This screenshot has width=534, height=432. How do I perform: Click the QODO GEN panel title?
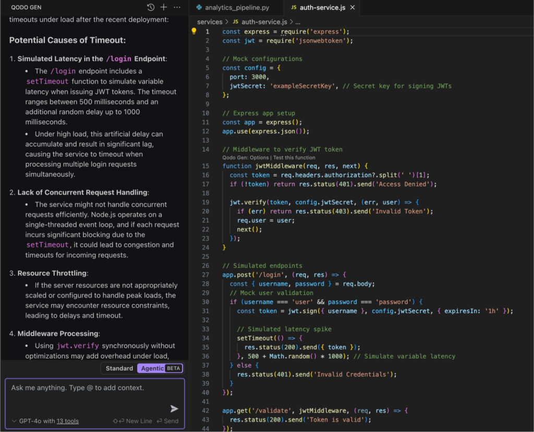click(26, 7)
